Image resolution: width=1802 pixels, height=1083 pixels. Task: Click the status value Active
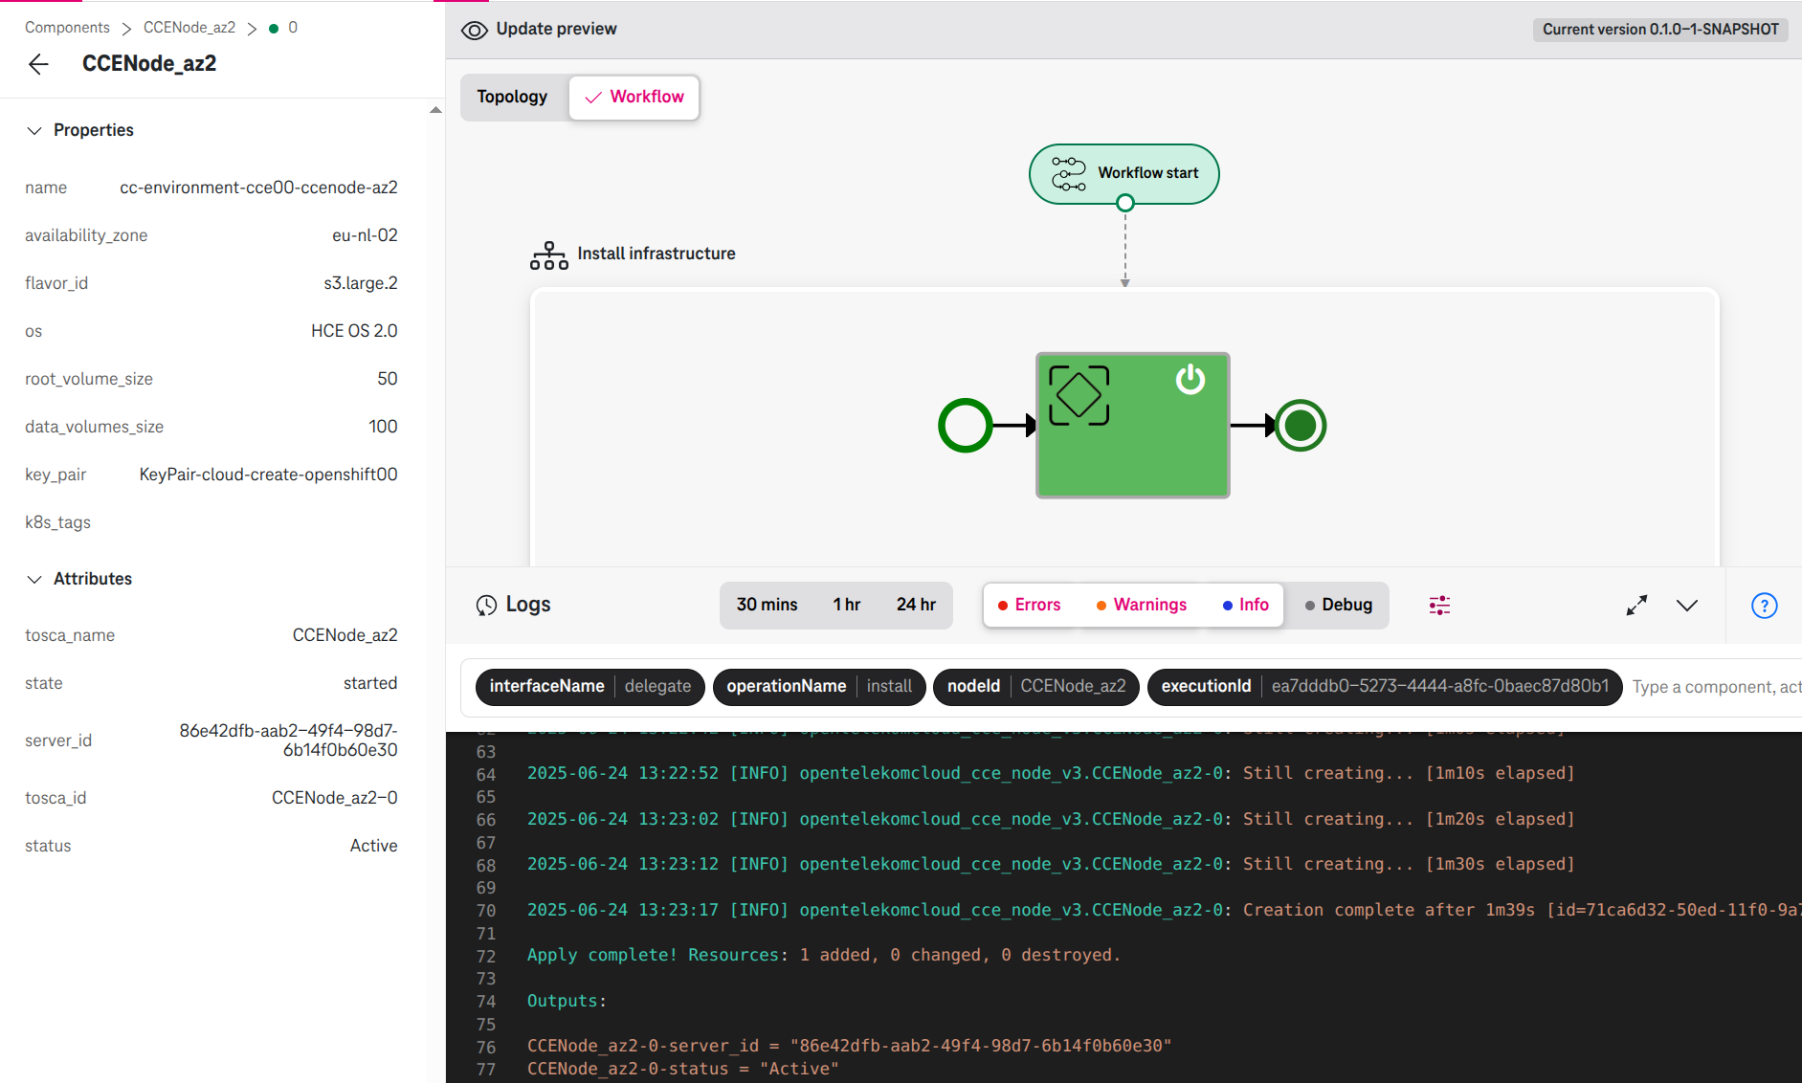coord(373,846)
